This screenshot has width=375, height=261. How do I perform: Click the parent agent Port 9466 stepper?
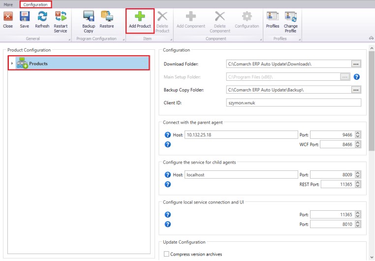point(358,135)
